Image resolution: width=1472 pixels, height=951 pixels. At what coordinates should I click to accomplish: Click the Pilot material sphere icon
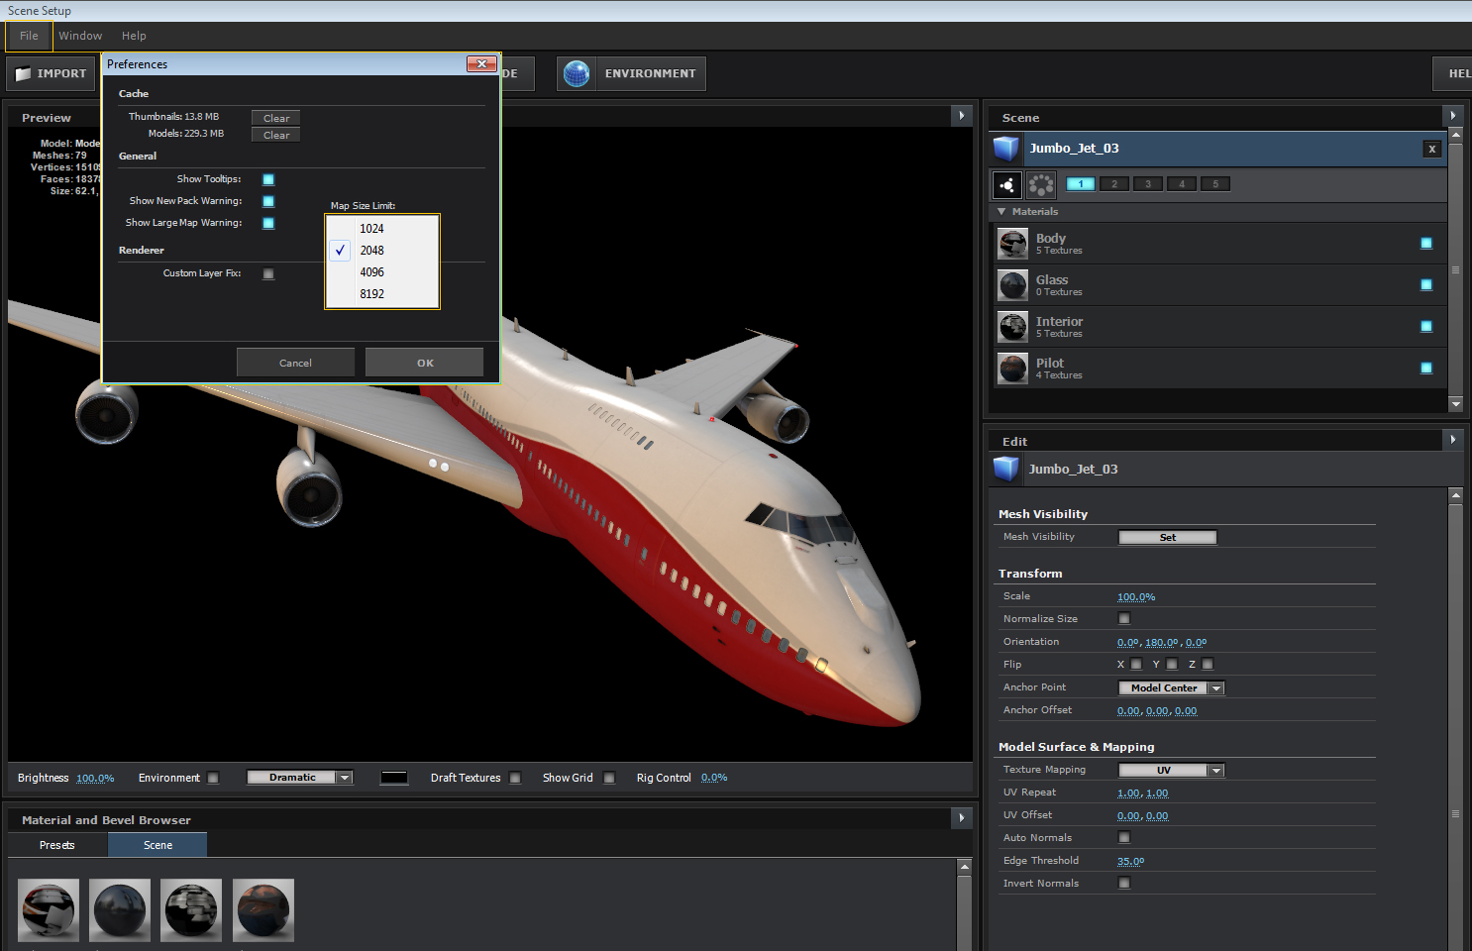click(1012, 369)
